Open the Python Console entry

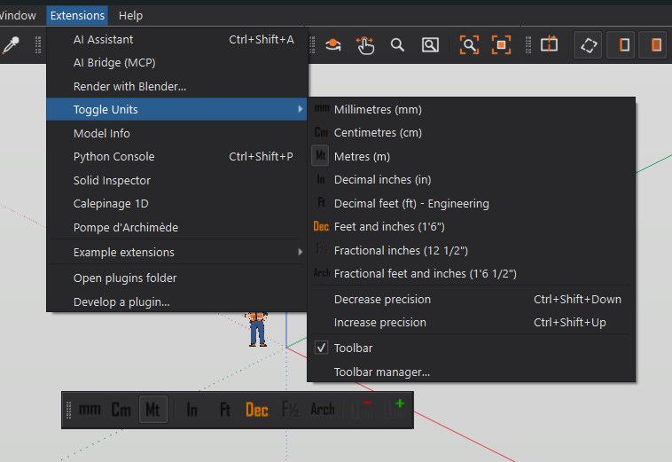point(177,156)
